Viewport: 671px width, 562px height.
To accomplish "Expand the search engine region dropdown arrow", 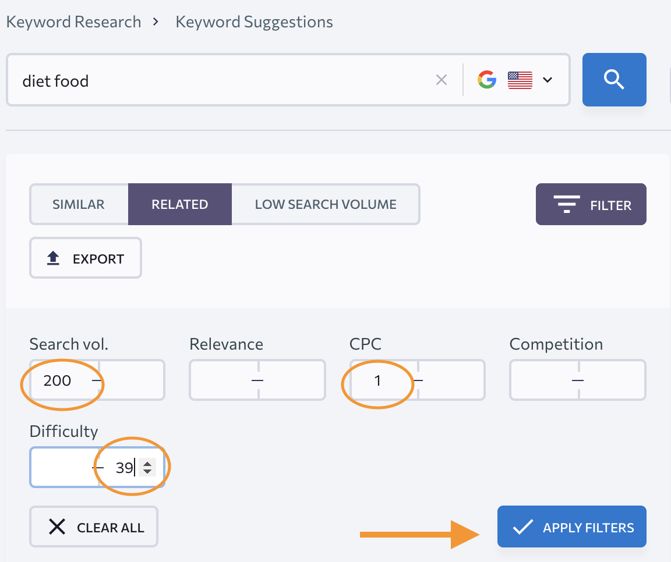I will (x=548, y=80).
